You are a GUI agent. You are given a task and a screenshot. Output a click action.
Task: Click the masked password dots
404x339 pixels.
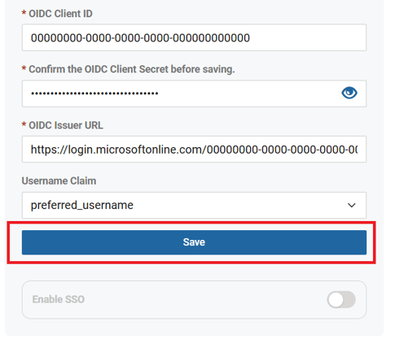[94, 93]
